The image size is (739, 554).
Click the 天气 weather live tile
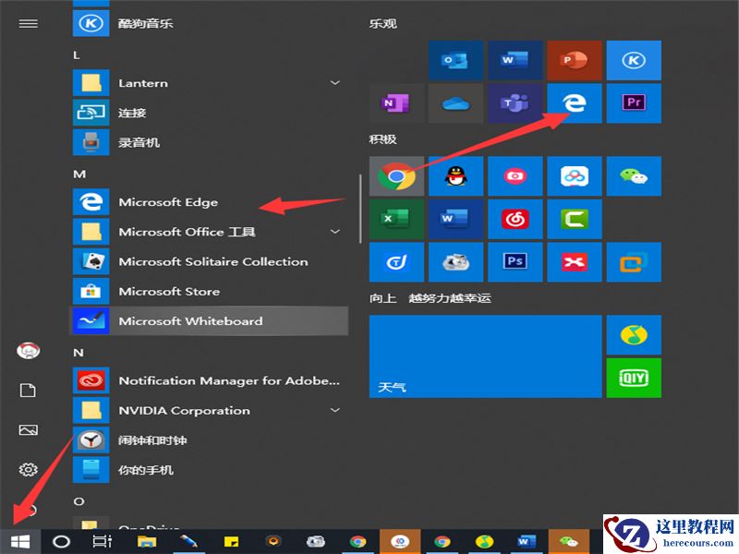click(x=485, y=355)
